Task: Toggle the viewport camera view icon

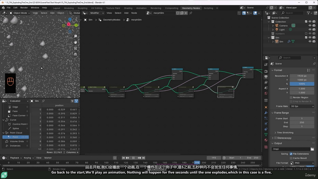Action: [x=75, y=48]
